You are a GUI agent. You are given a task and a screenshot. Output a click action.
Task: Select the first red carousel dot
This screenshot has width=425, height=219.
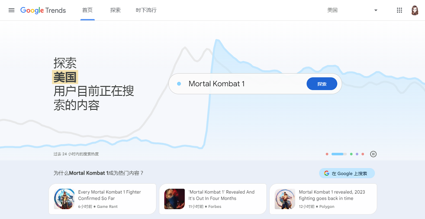point(327,154)
